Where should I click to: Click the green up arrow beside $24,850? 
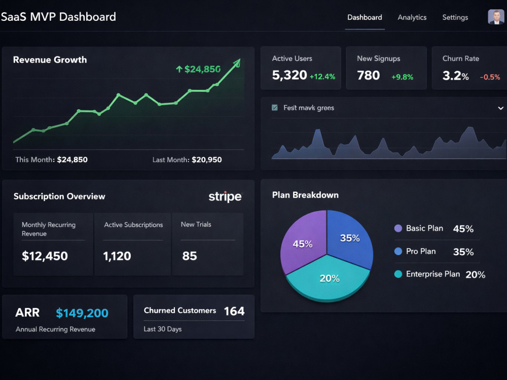(x=179, y=69)
